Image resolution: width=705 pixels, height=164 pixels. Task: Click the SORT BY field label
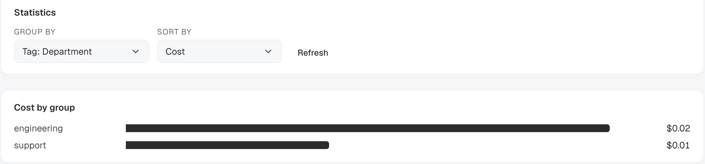pos(174,32)
